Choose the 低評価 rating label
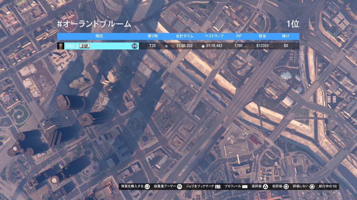Screen dimensions: 357x200 click(x=277, y=187)
